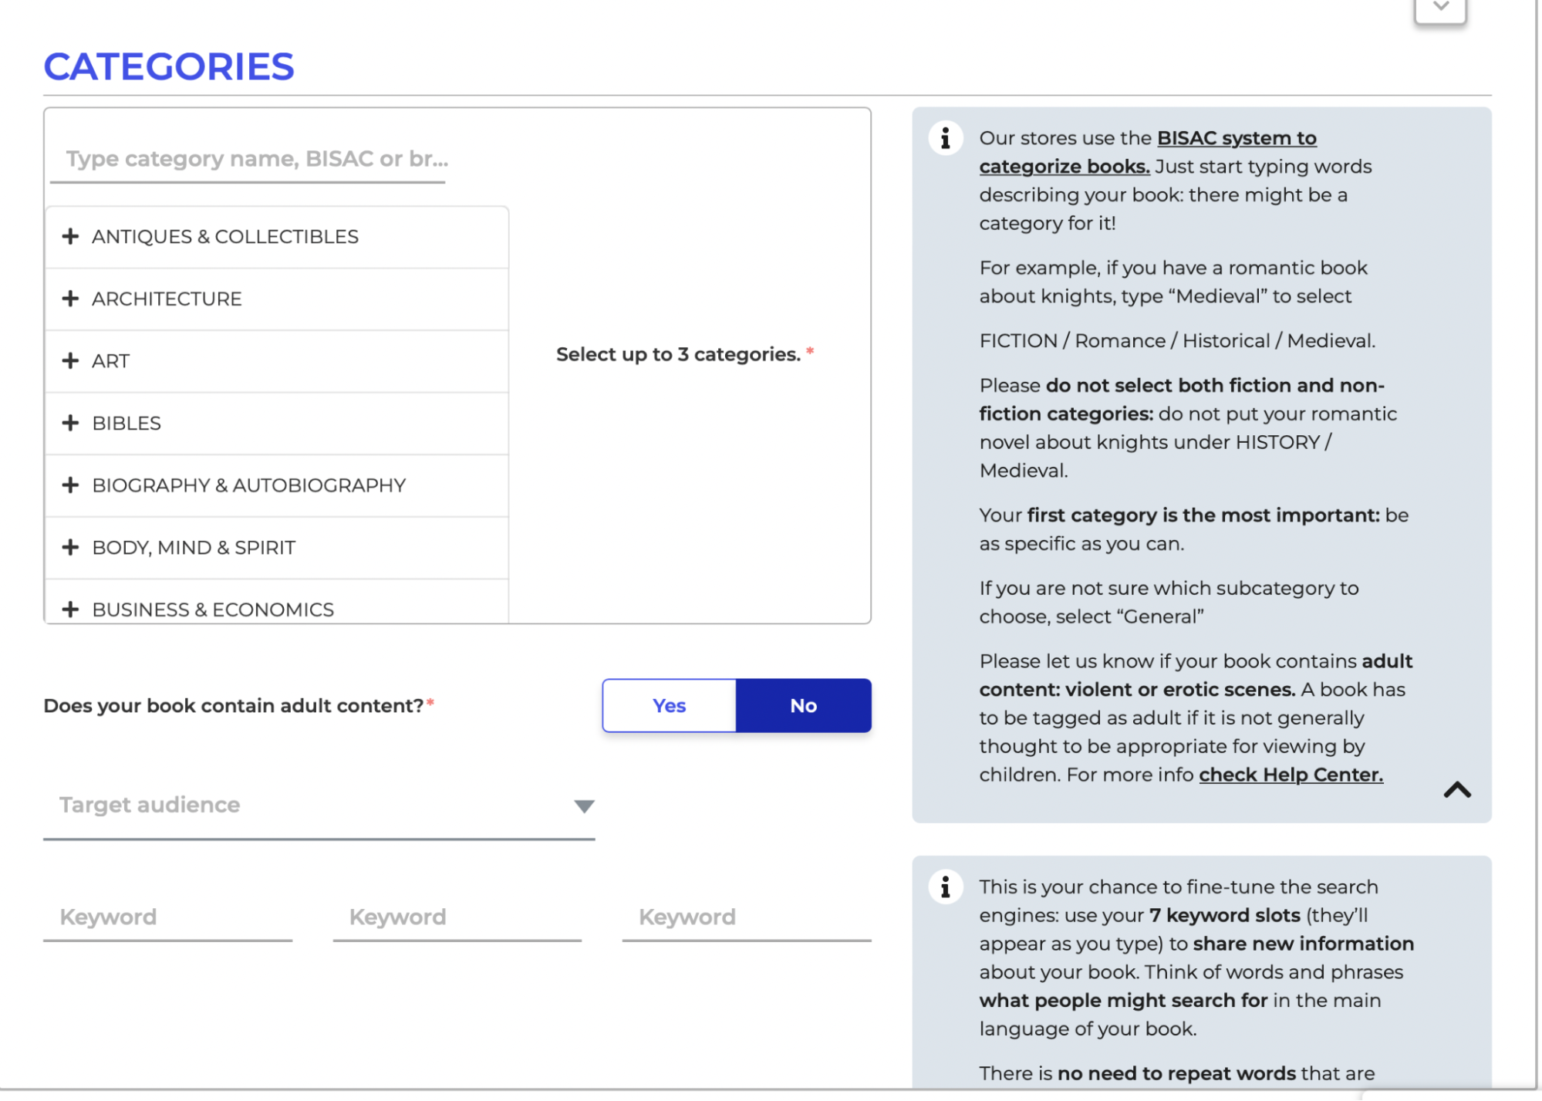This screenshot has height=1101, width=1542.
Task: Click the category name search field
Action: pos(247,159)
